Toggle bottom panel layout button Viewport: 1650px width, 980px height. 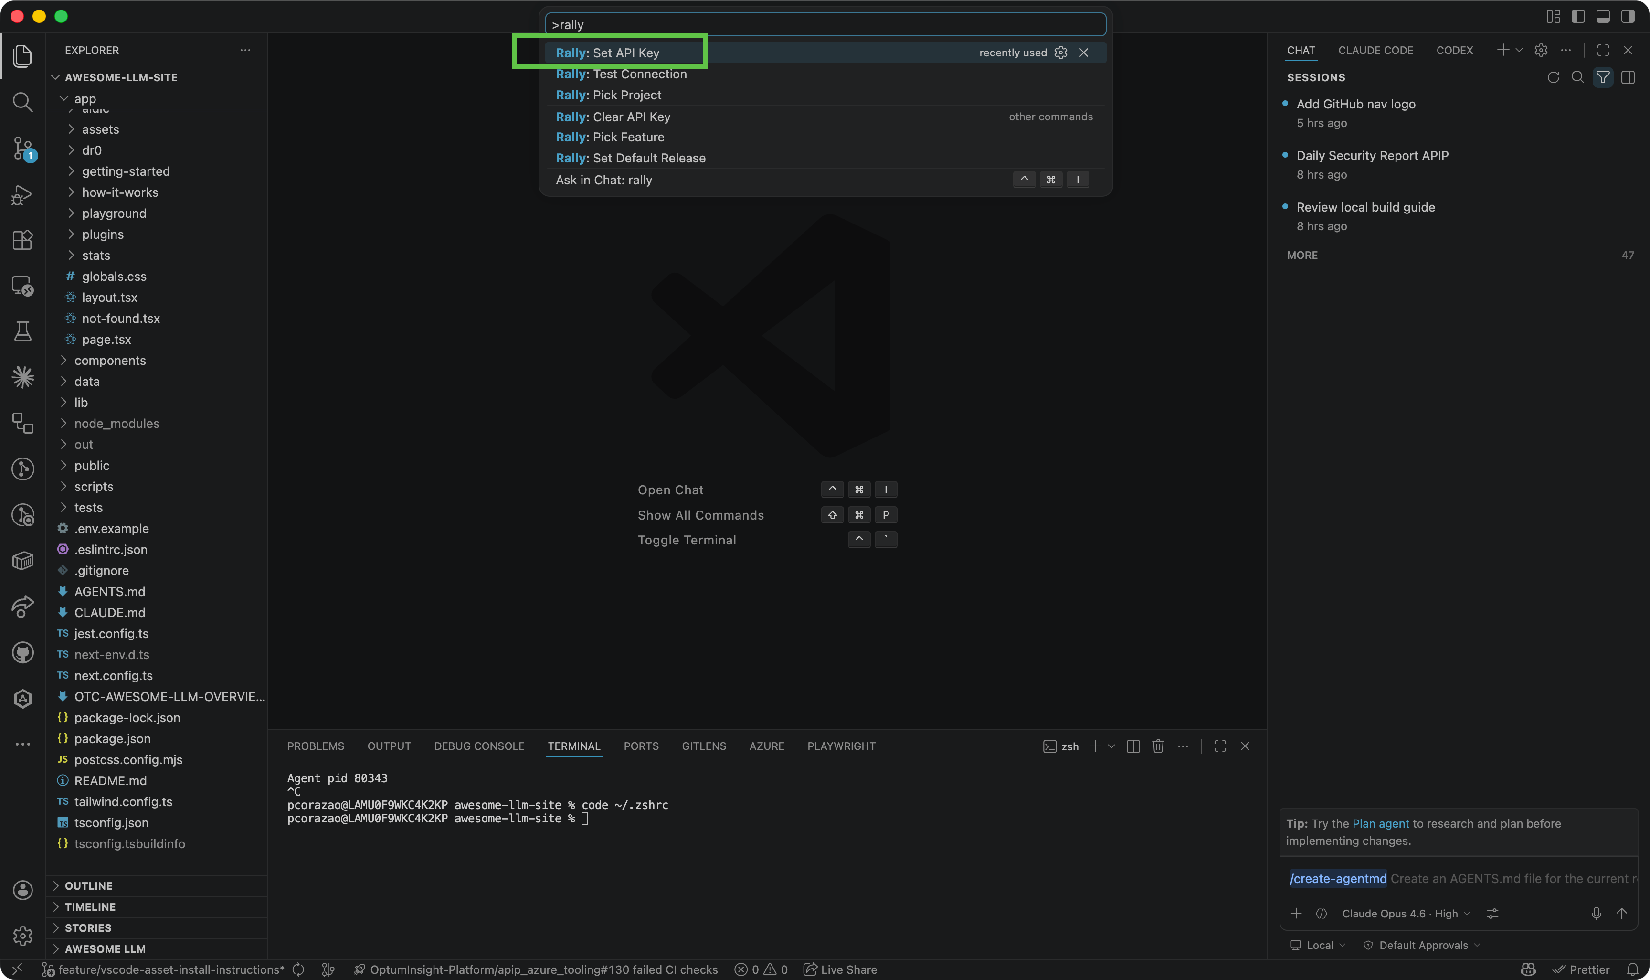coord(1603,17)
